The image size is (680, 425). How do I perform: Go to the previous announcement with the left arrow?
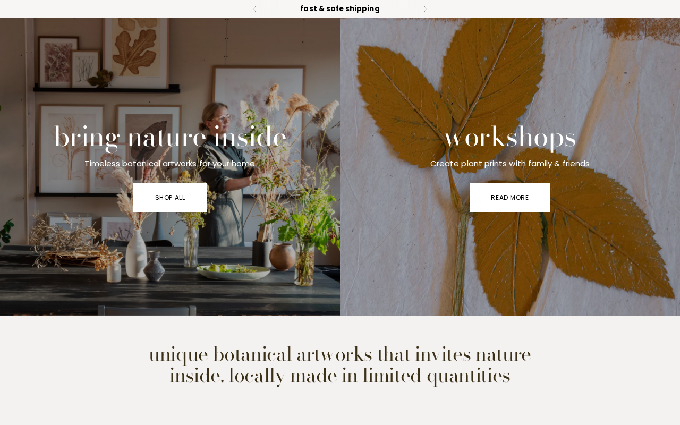tap(254, 9)
